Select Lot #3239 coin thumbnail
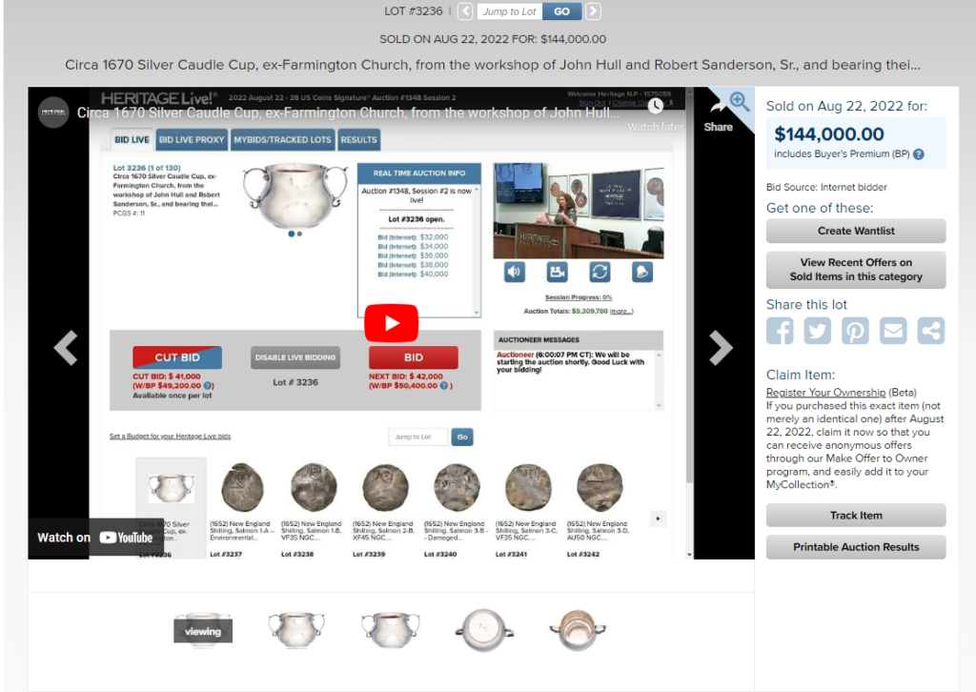976x692 pixels. (385, 487)
